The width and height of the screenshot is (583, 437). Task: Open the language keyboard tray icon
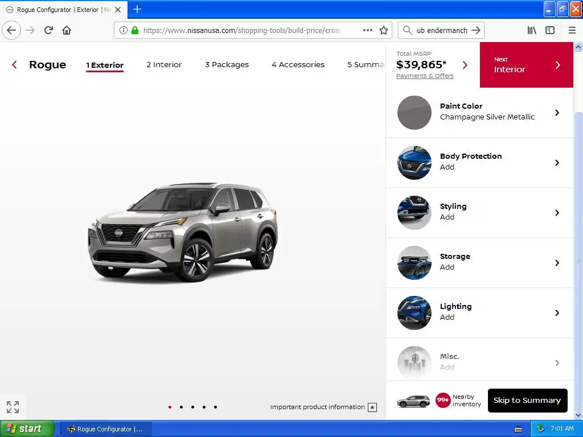coord(518,429)
